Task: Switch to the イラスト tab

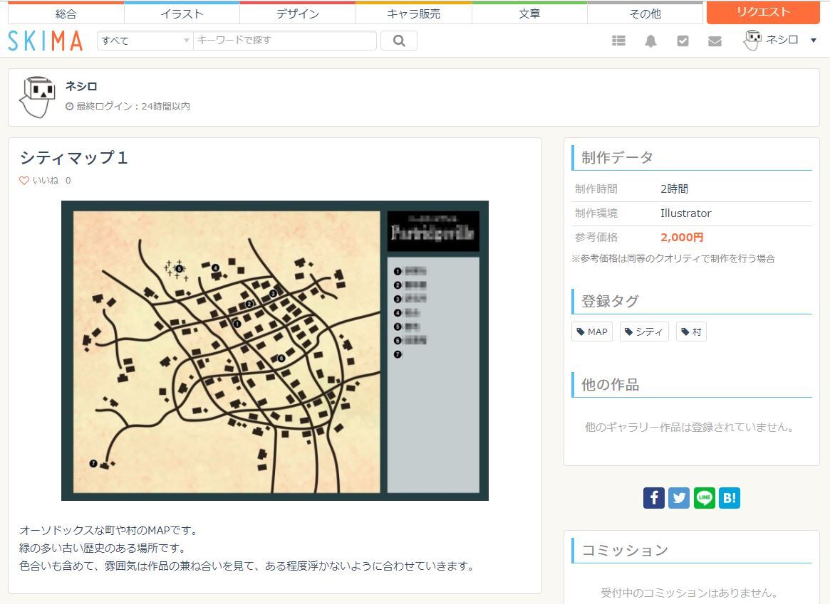Action: click(x=182, y=12)
